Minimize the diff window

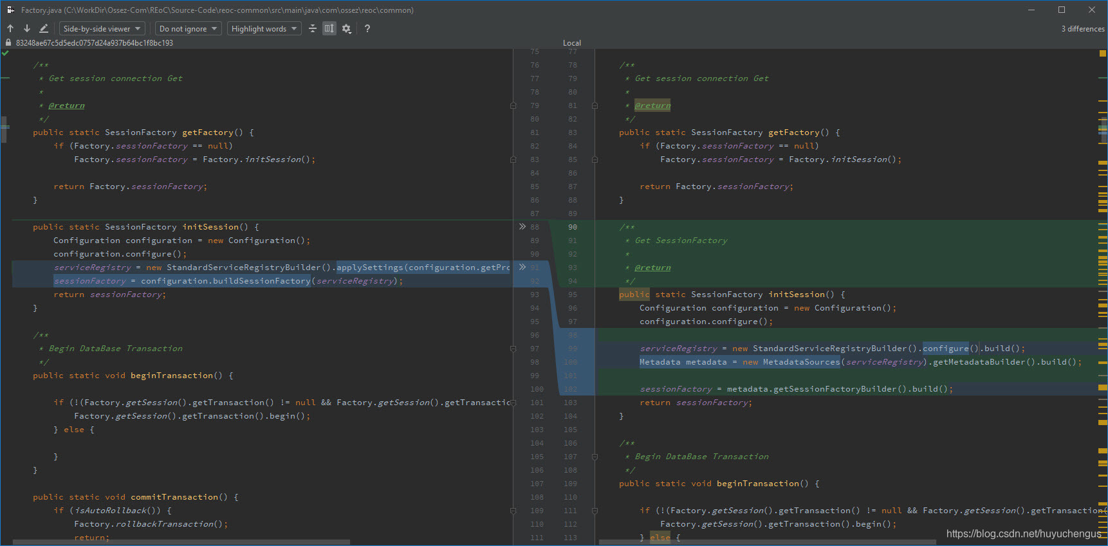[1031, 10]
